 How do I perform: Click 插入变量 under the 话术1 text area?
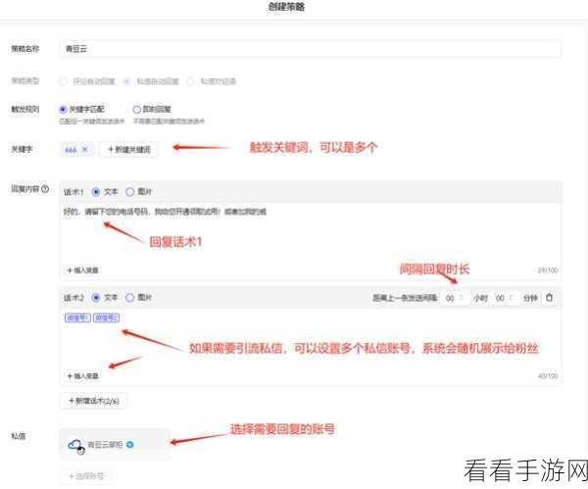[x=83, y=270]
